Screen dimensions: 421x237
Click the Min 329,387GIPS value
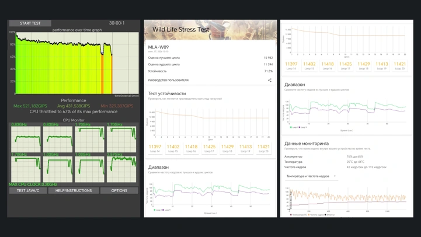coord(117,106)
